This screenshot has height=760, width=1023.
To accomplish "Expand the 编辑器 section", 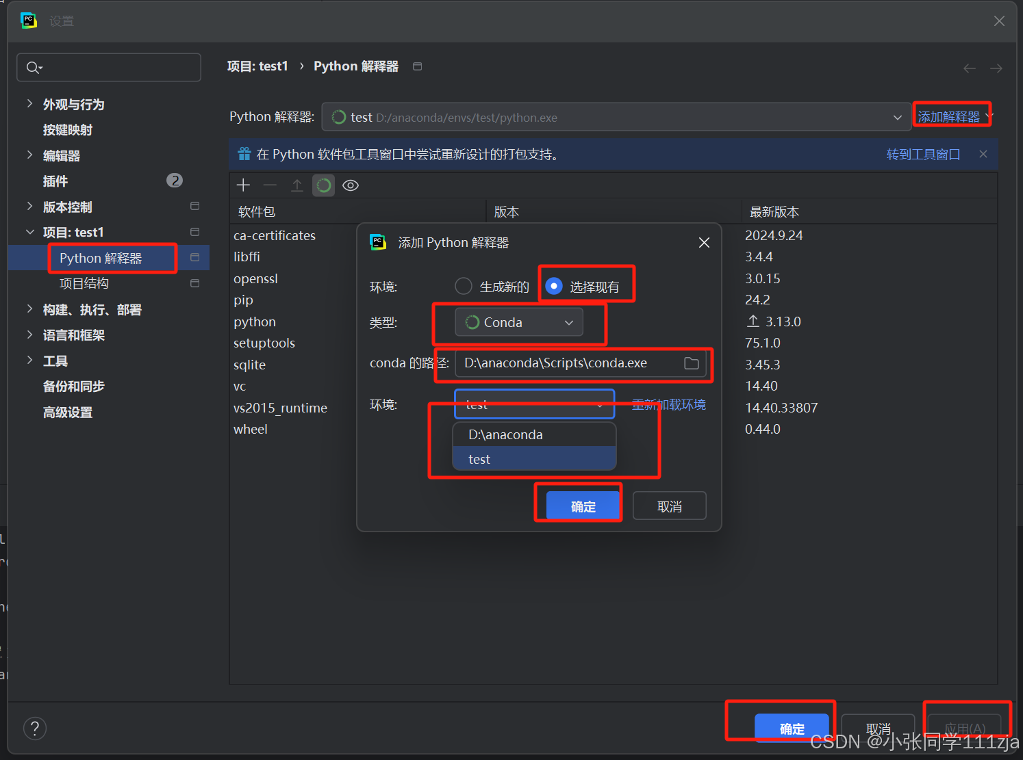I will point(29,155).
